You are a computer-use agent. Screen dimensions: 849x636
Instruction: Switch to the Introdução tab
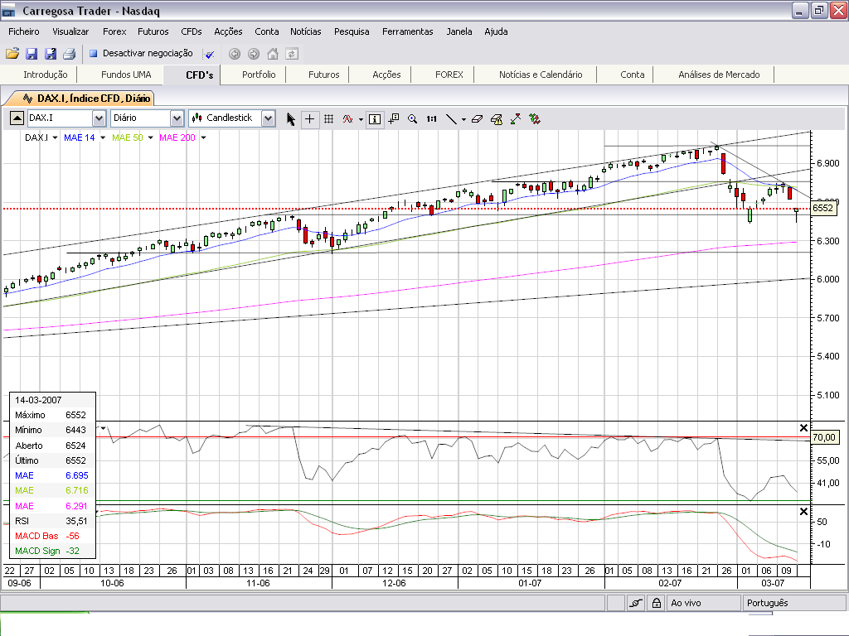[46, 75]
